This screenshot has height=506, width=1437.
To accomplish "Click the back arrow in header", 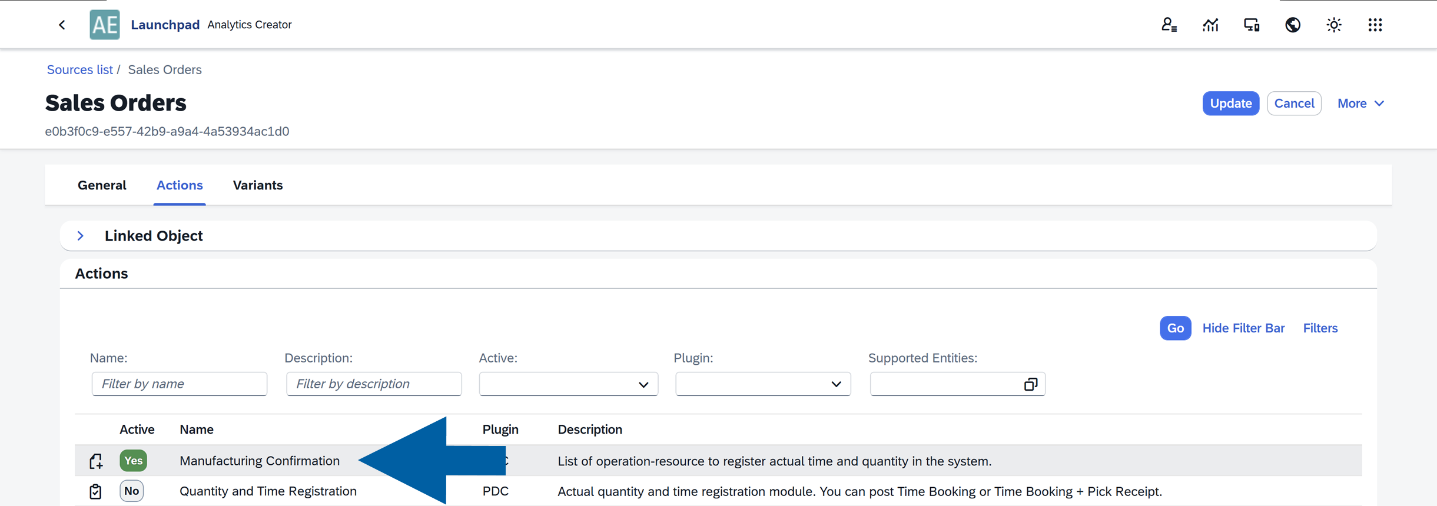I will tap(62, 25).
